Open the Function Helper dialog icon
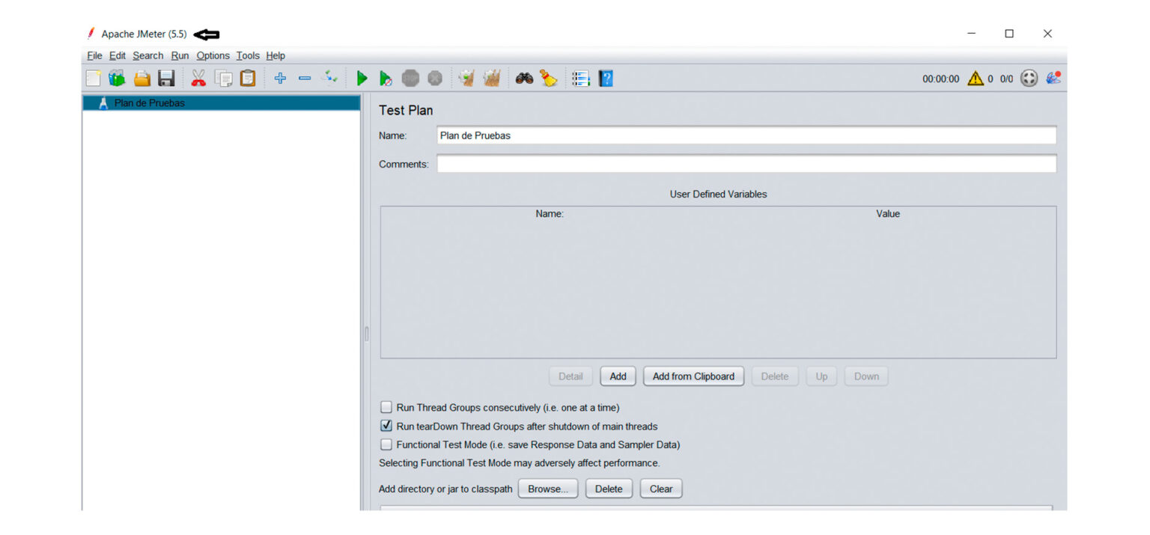 580,78
